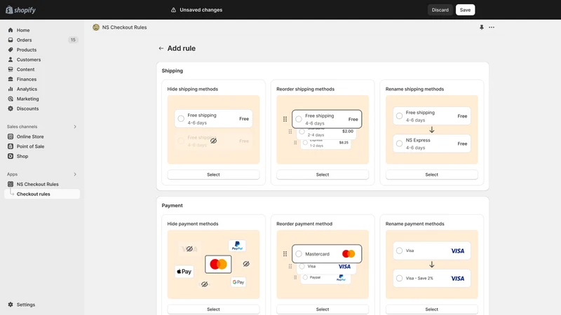Select the Reorder payment method rule
The image size is (561, 315).
[x=323, y=309]
